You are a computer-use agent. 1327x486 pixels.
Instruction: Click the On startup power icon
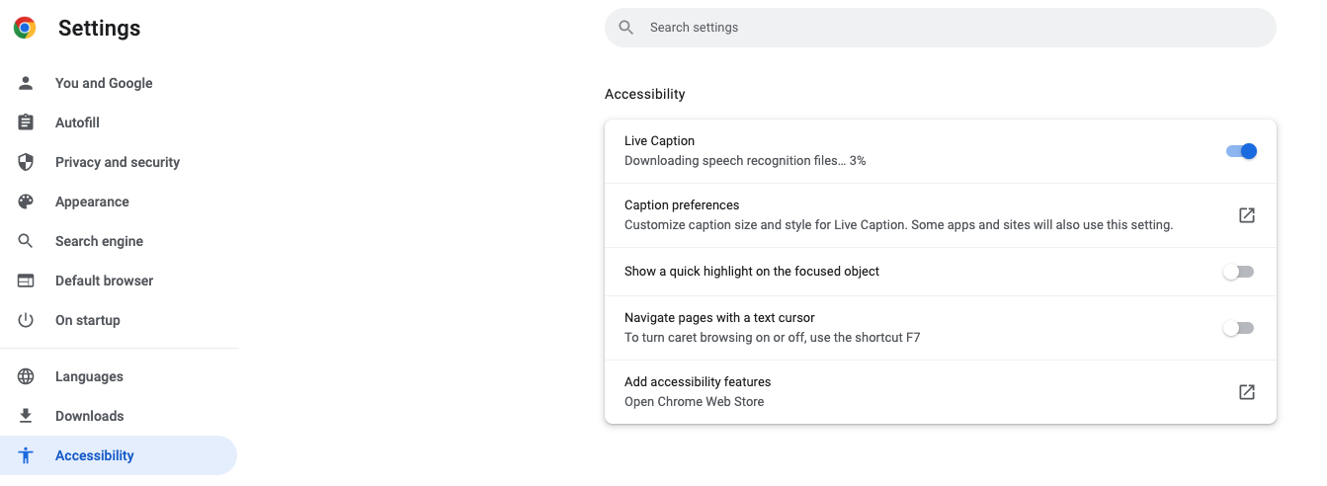26,320
